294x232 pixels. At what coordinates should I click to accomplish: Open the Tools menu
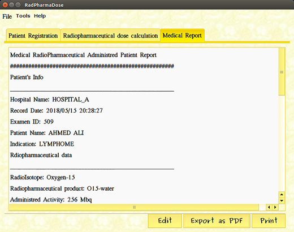[23, 16]
